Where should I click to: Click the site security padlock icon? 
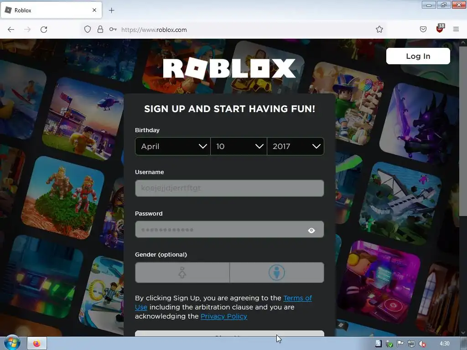click(100, 30)
